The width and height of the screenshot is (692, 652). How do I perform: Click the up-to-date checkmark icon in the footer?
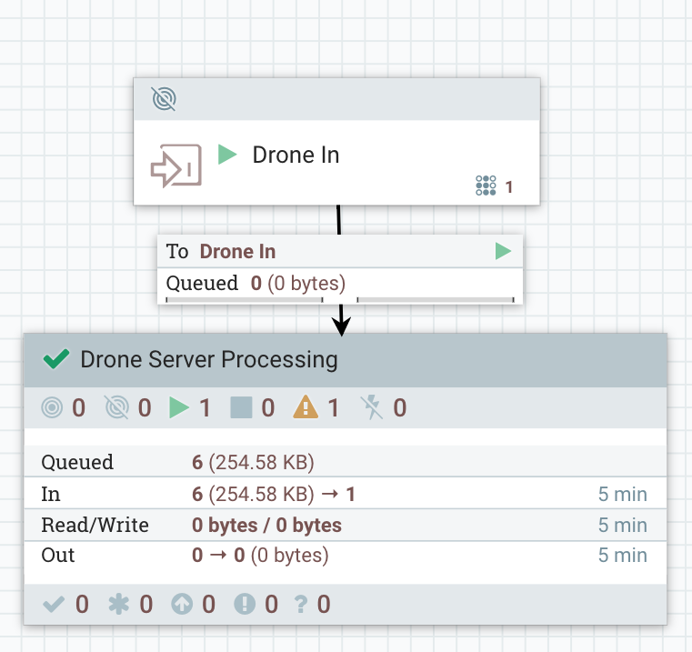54,605
